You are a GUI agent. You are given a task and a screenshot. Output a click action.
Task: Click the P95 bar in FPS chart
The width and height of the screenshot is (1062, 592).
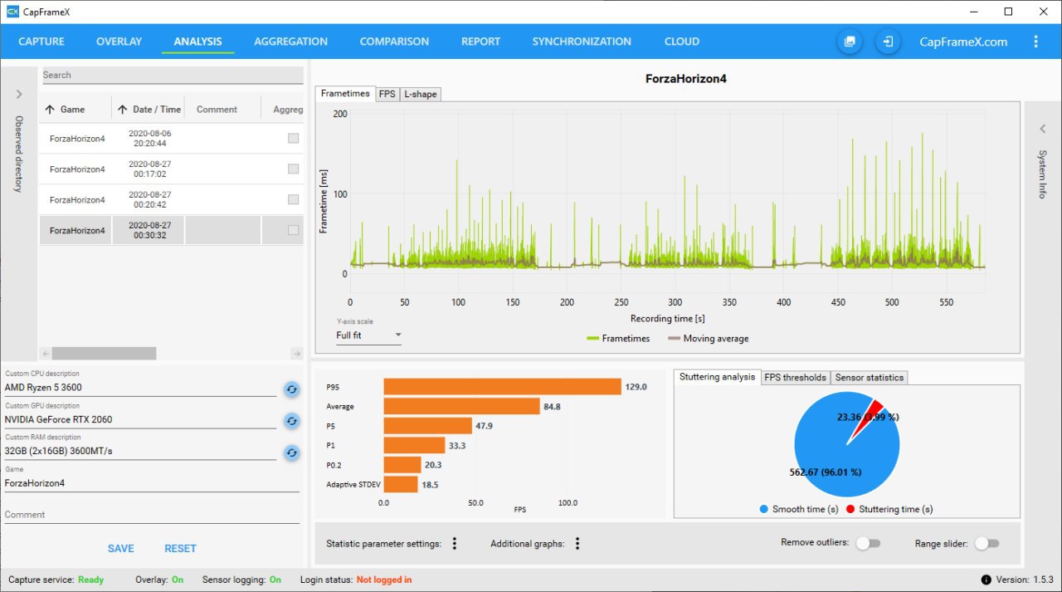pos(503,387)
